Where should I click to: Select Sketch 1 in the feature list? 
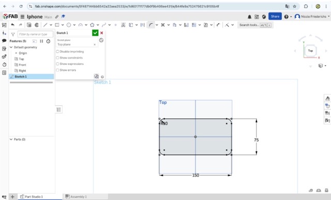(31, 77)
